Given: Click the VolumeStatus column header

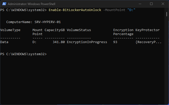Looking at the screenshot, I should (79, 30).
